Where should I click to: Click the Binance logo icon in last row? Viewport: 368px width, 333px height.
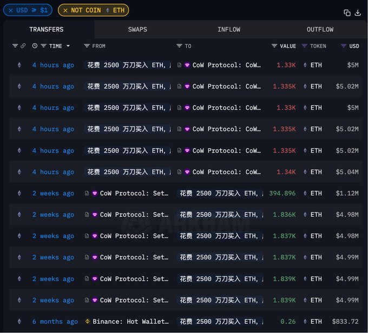click(x=88, y=321)
